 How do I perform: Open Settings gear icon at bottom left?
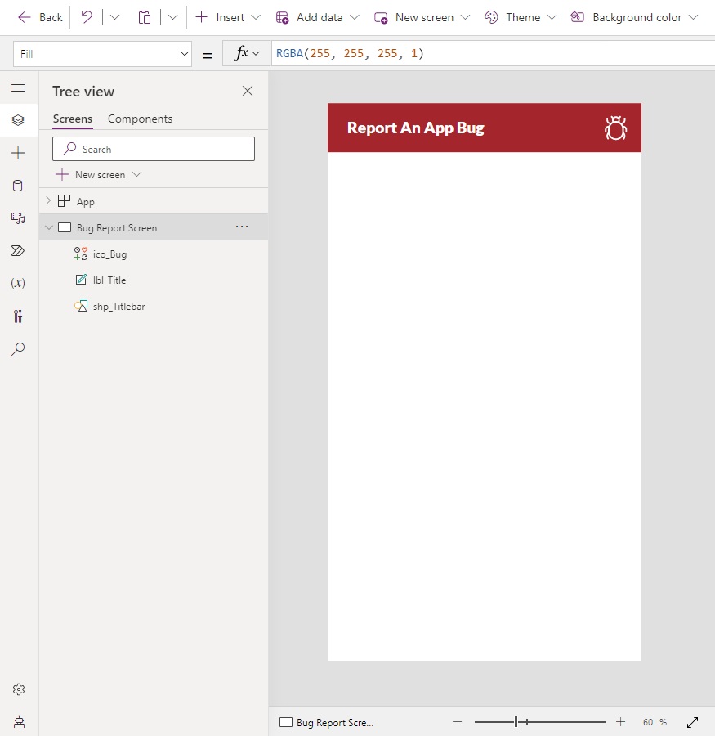[x=19, y=689]
